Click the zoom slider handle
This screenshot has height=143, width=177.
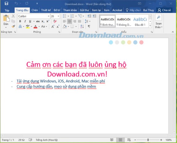(x=148, y=140)
